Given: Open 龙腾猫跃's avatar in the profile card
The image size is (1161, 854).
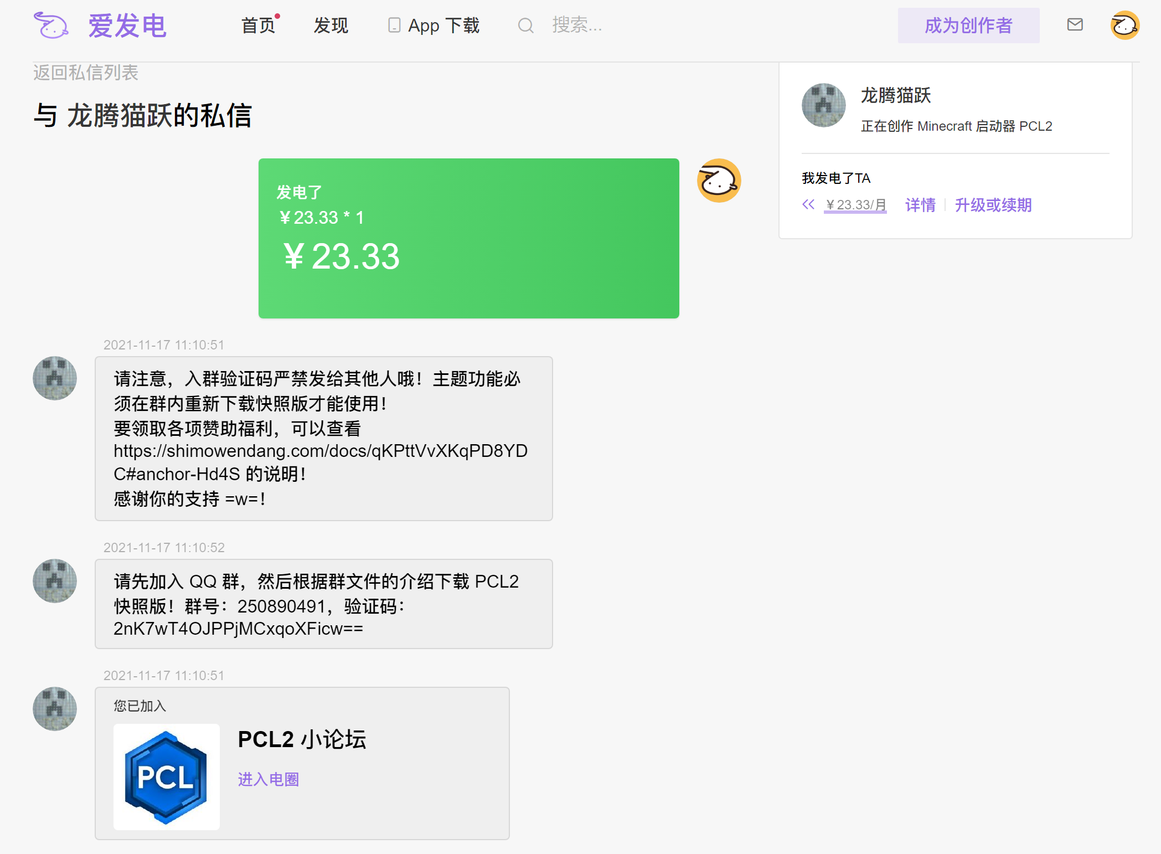Looking at the screenshot, I should pyautogui.click(x=823, y=105).
